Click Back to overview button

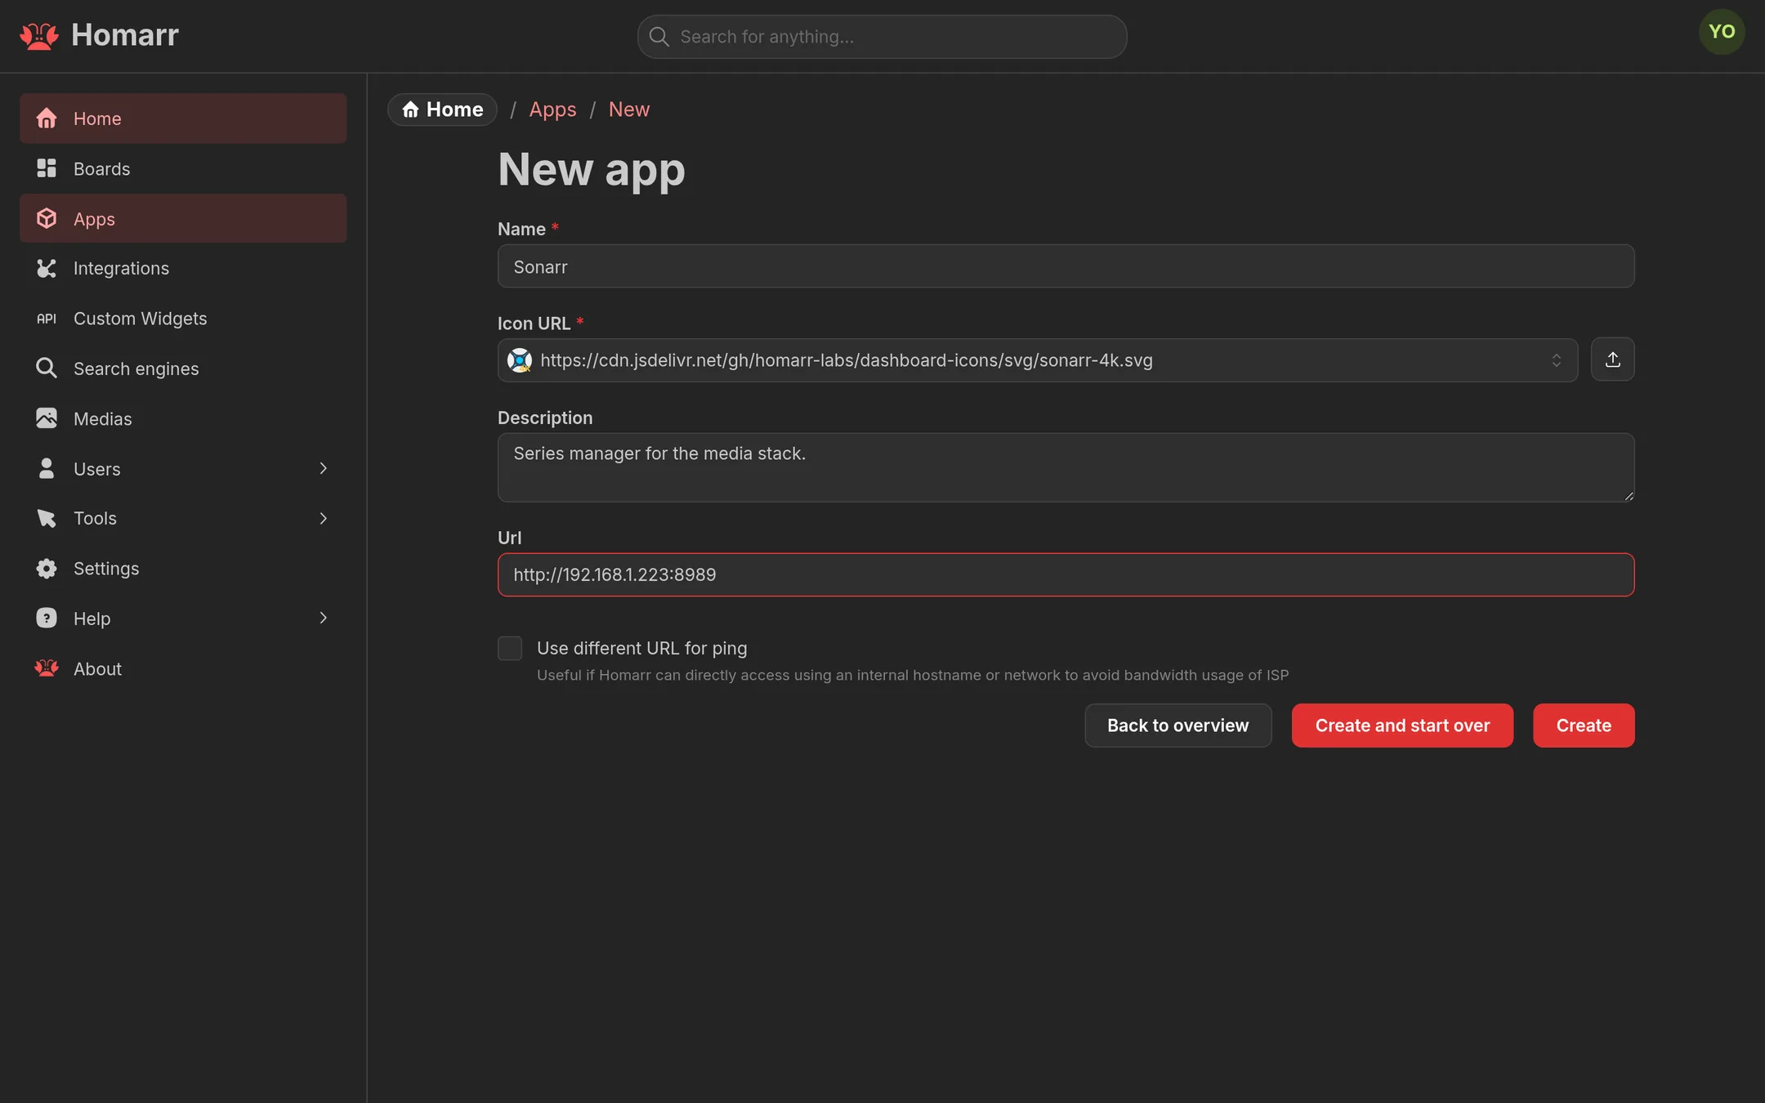1177,726
